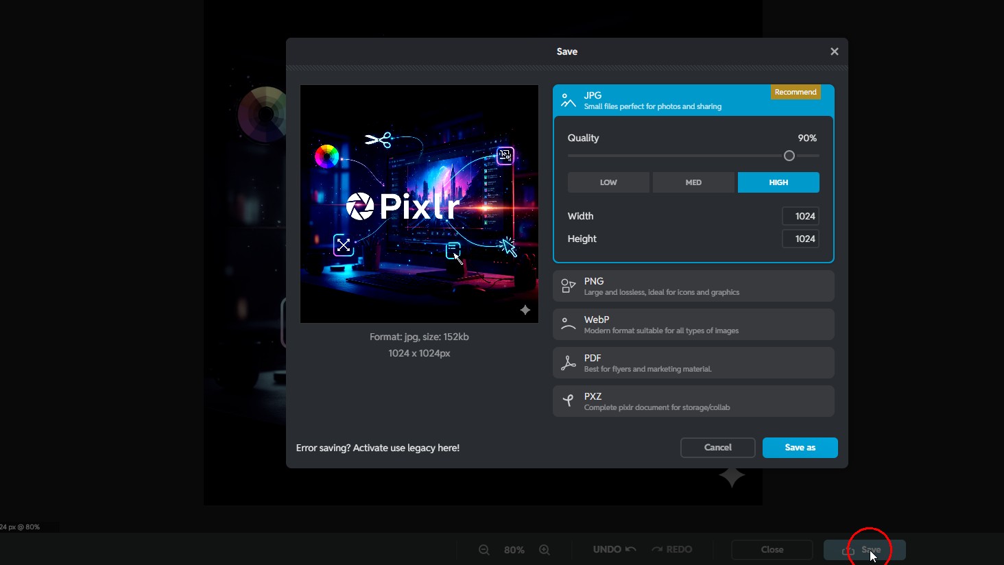The width and height of the screenshot is (1004, 565).
Task: Click the JPG format icon
Action: coord(569,101)
